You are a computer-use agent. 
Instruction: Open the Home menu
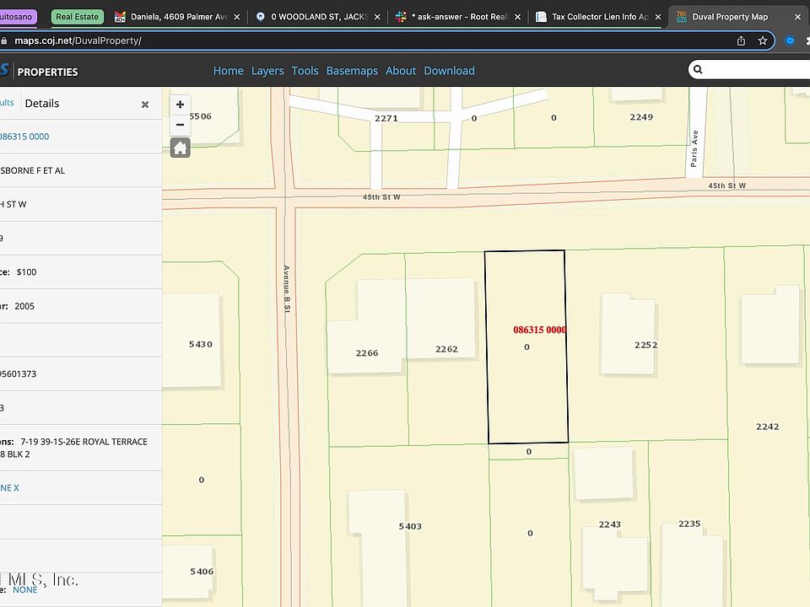(229, 71)
